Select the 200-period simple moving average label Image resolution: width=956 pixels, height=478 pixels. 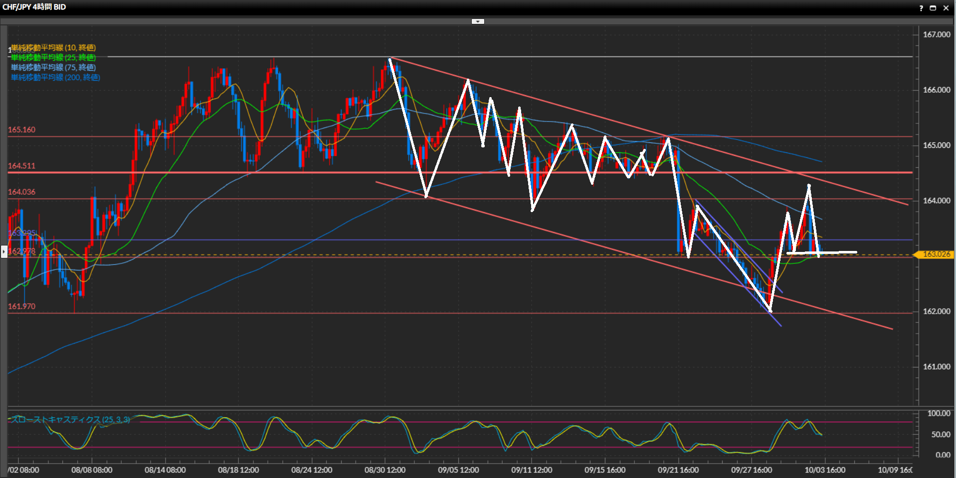point(55,78)
